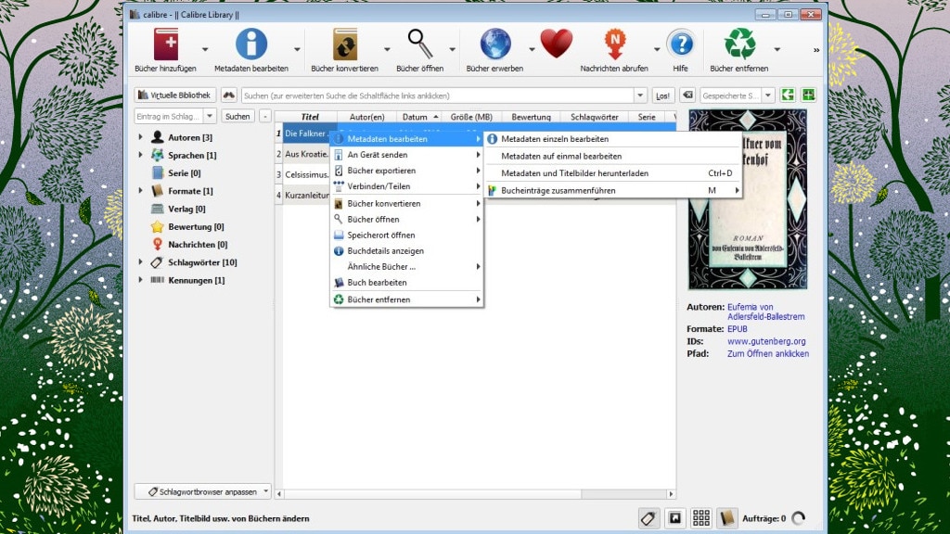
Task: Open Ähnliche Bücher context menu entry
Action: click(x=406, y=266)
